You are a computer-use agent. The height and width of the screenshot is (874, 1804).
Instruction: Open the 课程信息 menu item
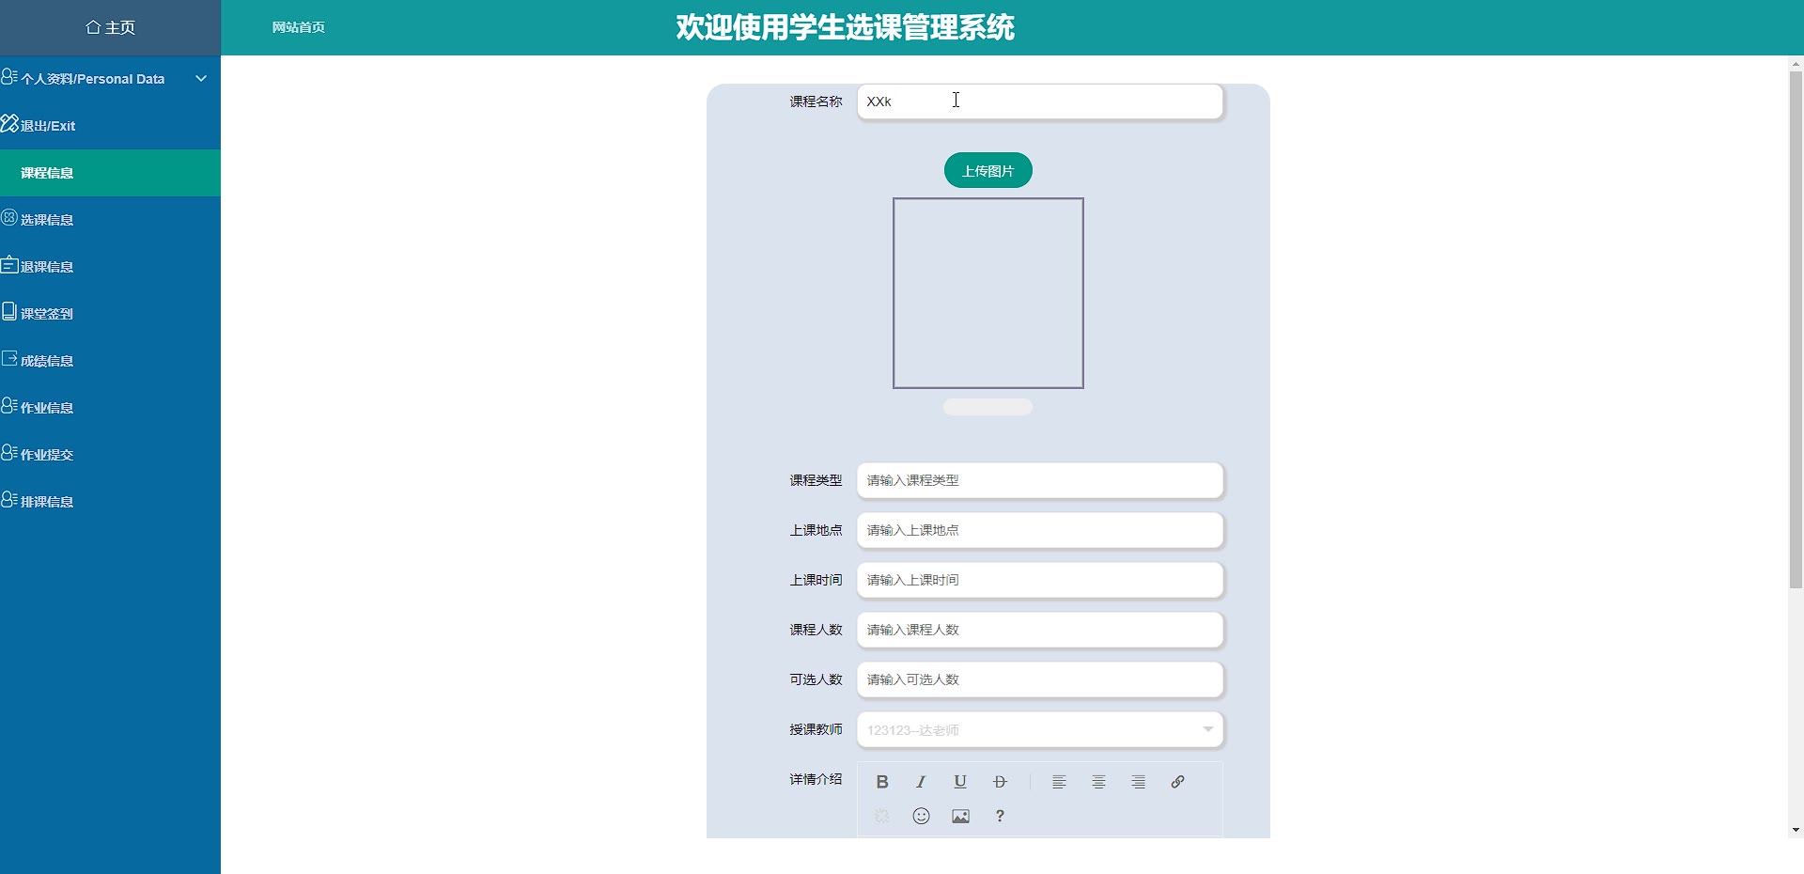(x=110, y=173)
